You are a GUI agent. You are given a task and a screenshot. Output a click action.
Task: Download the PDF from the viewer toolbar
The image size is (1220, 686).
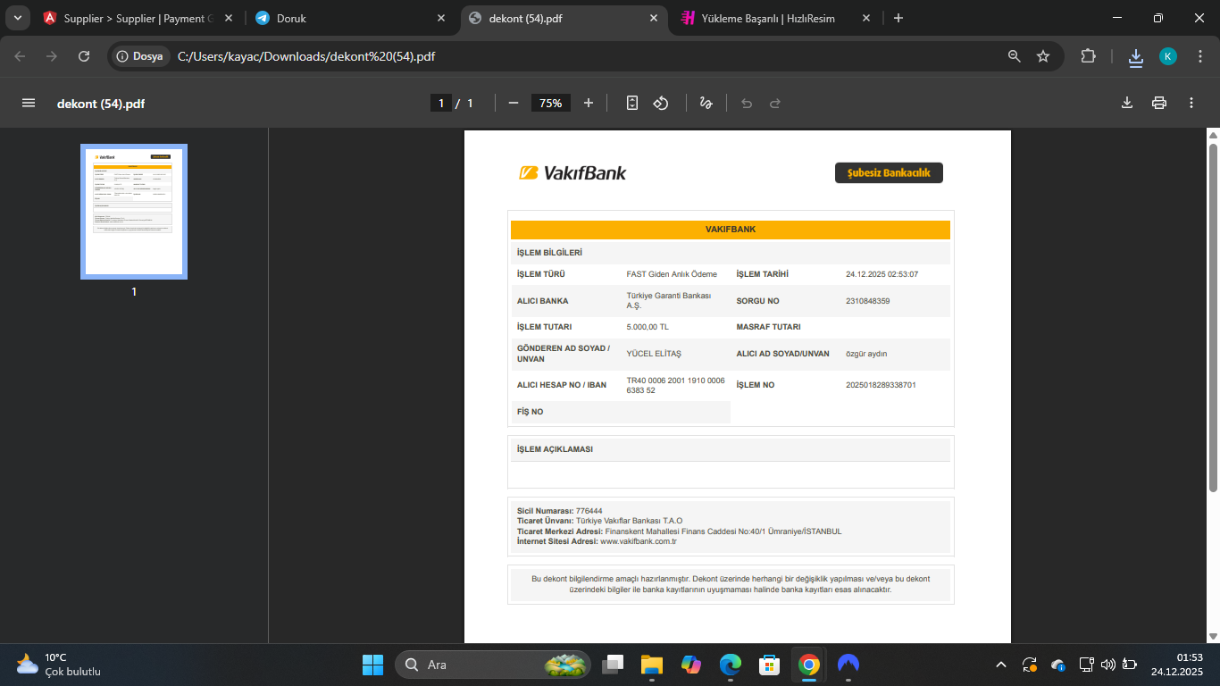[x=1127, y=103]
